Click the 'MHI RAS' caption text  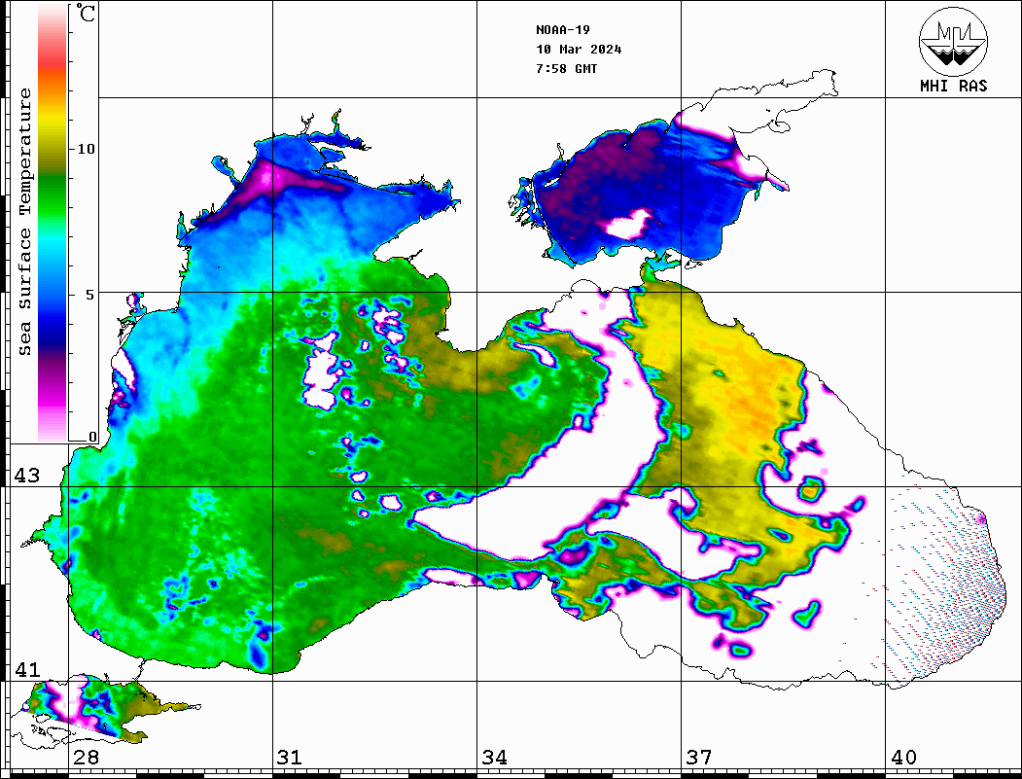pos(954,86)
